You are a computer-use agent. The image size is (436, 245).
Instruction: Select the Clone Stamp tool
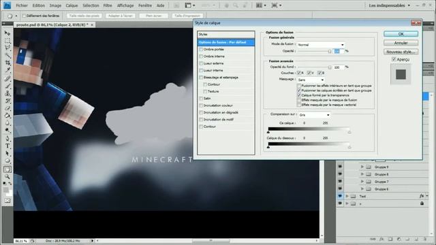click(7, 93)
